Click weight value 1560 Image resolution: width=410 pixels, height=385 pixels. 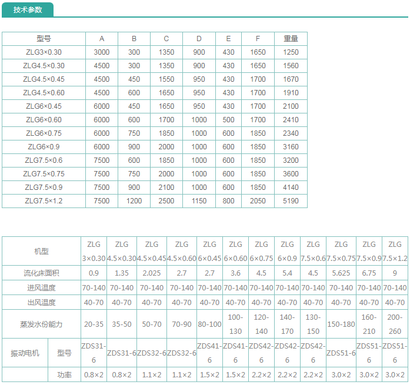[291, 66]
